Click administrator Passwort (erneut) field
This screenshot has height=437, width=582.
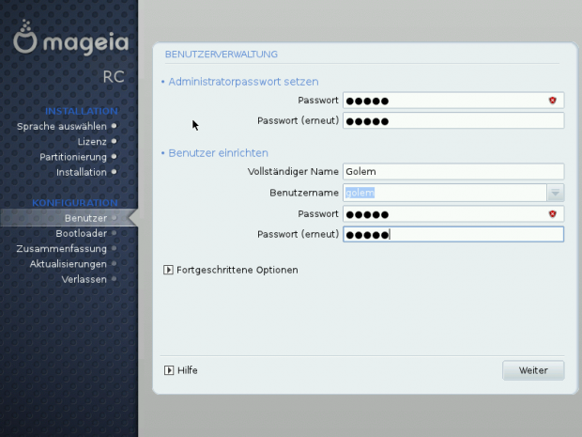click(452, 120)
